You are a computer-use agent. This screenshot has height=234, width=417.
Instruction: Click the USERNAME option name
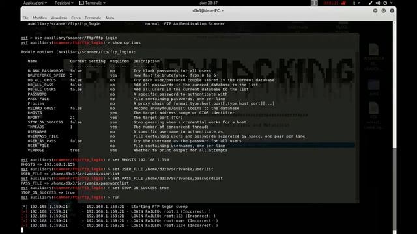point(37,131)
